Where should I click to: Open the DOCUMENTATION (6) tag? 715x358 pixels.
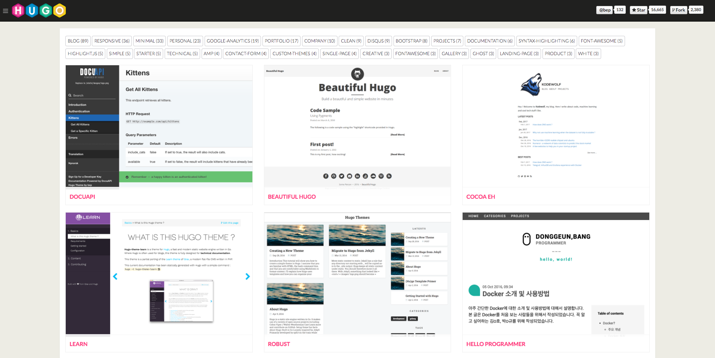[x=490, y=41]
